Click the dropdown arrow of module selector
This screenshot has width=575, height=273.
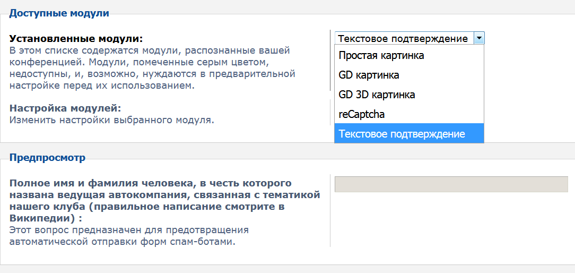click(x=479, y=38)
